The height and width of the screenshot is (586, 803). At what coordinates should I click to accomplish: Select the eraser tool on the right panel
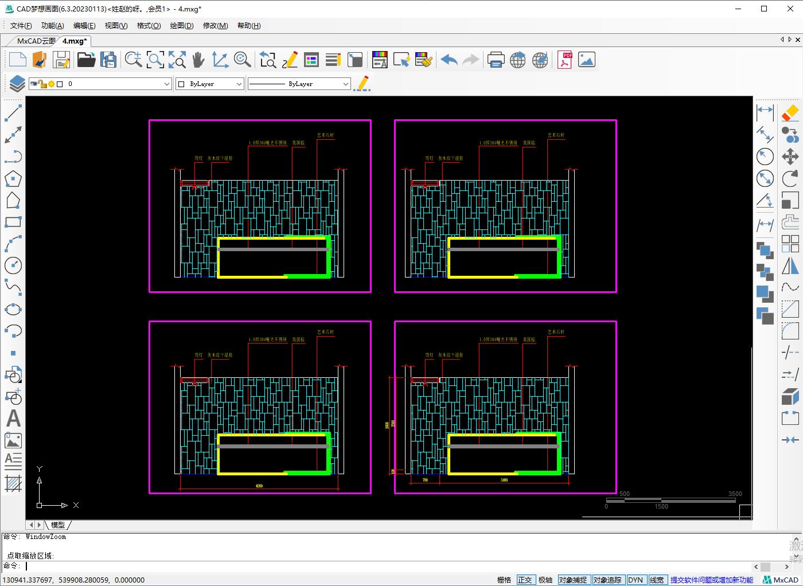tap(791, 113)
